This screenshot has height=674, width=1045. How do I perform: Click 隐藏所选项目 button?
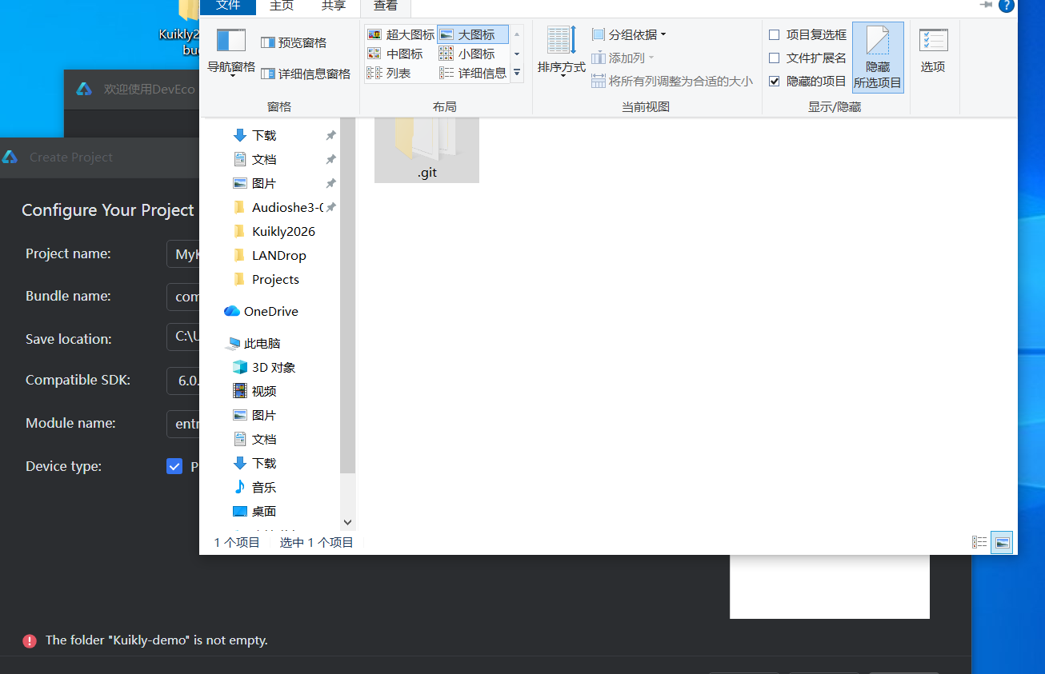click(878, 57)
